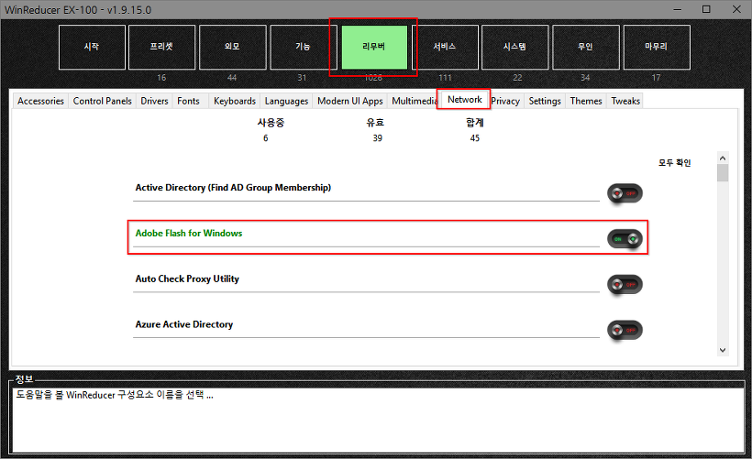Toggle the Adobe Flash for Windows switch
This screenshot has width=752, height=459.
(625, 239)
